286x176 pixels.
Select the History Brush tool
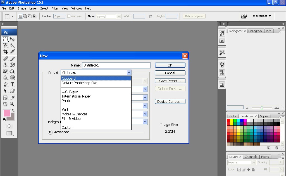pos(12,65)
